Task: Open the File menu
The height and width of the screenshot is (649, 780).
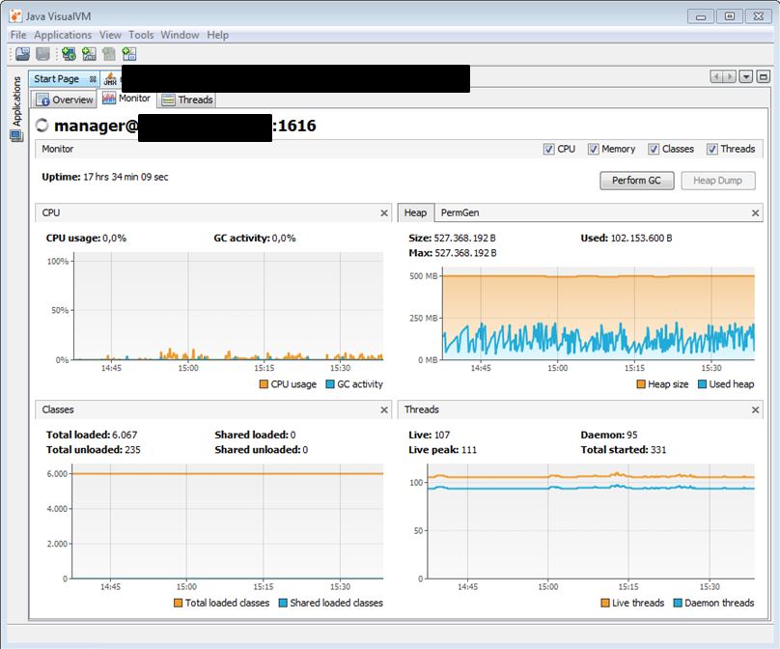Action: pos(18,35)
